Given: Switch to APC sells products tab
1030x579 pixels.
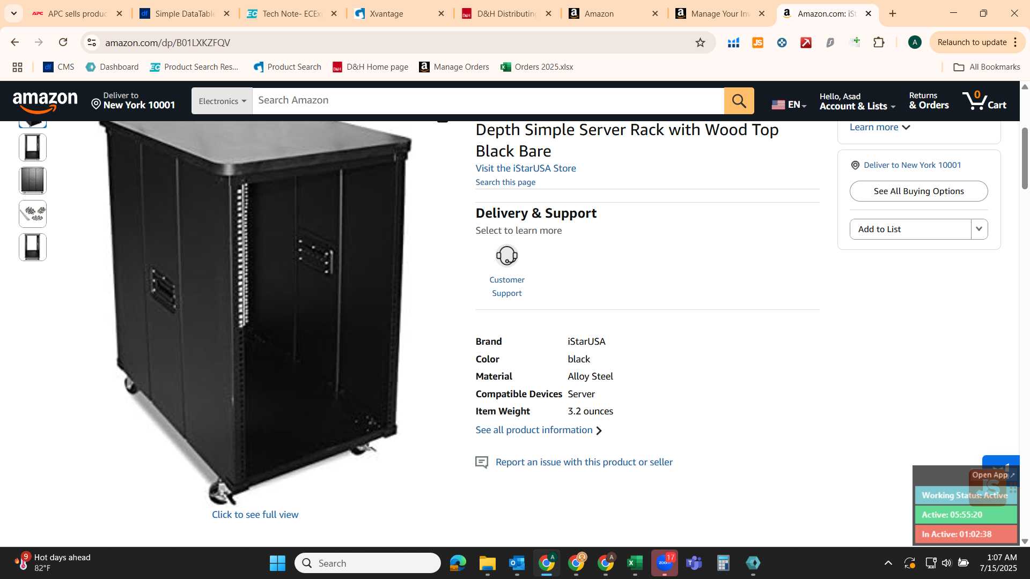Looking at the screenshot, I should tap(77, 13).
